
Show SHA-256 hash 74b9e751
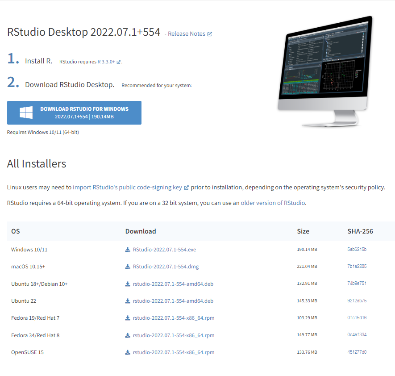point(357,284)
